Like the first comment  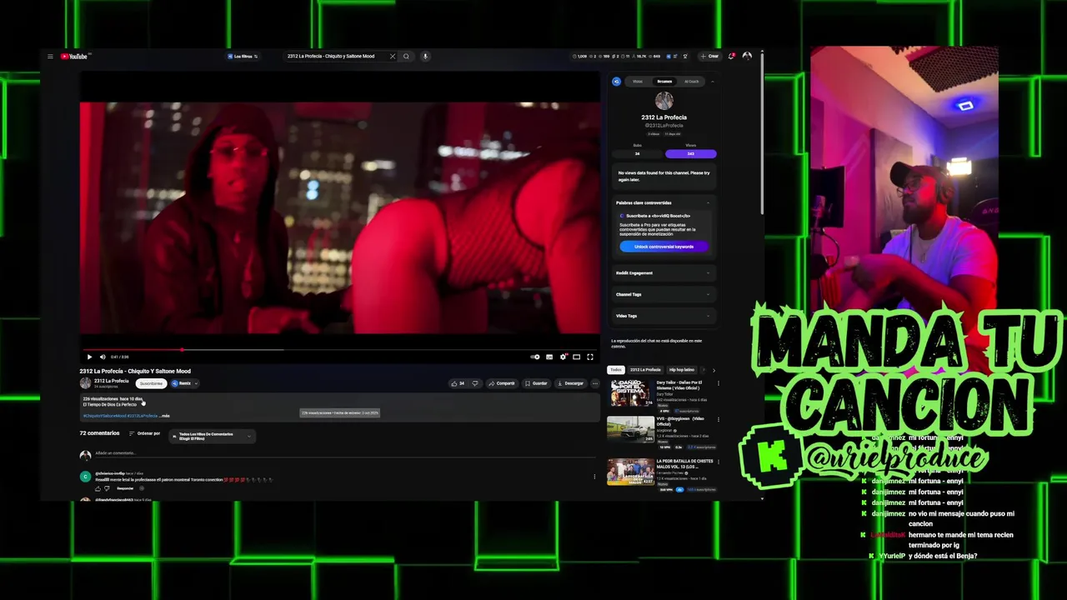coord(97,488)
